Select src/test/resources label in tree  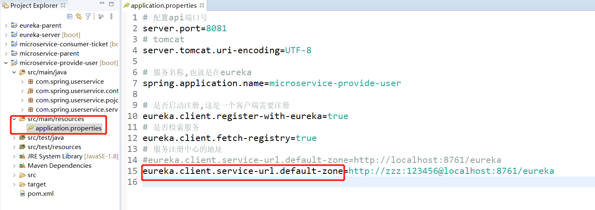click(54, 147)
